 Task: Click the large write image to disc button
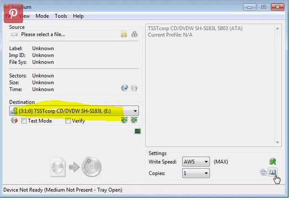click(76, 167)
